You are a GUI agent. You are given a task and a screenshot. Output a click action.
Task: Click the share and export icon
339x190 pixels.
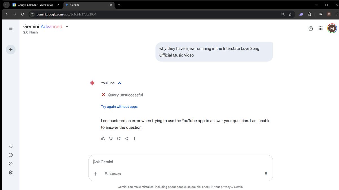point(126,138)
